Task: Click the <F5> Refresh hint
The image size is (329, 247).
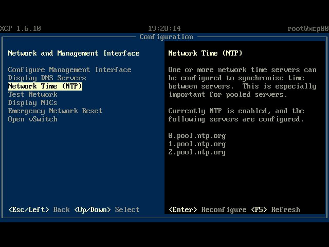Action: click(276, 209)
